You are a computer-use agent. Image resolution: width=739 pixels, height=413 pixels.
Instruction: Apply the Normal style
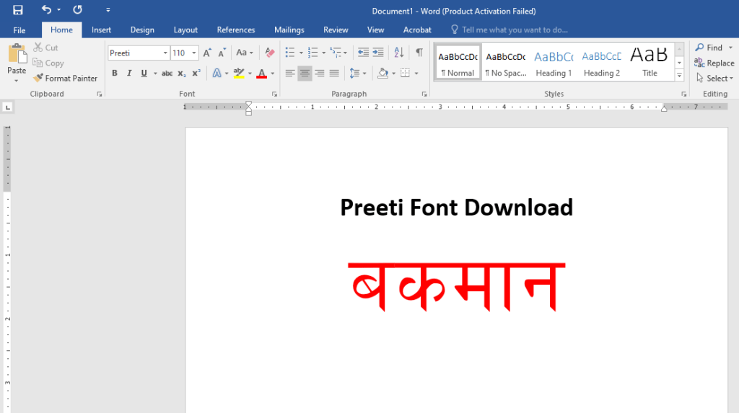click(458, 63)
